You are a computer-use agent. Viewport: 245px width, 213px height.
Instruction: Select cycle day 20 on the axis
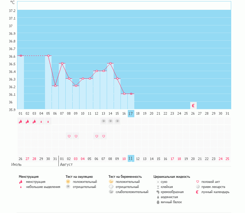152,113
